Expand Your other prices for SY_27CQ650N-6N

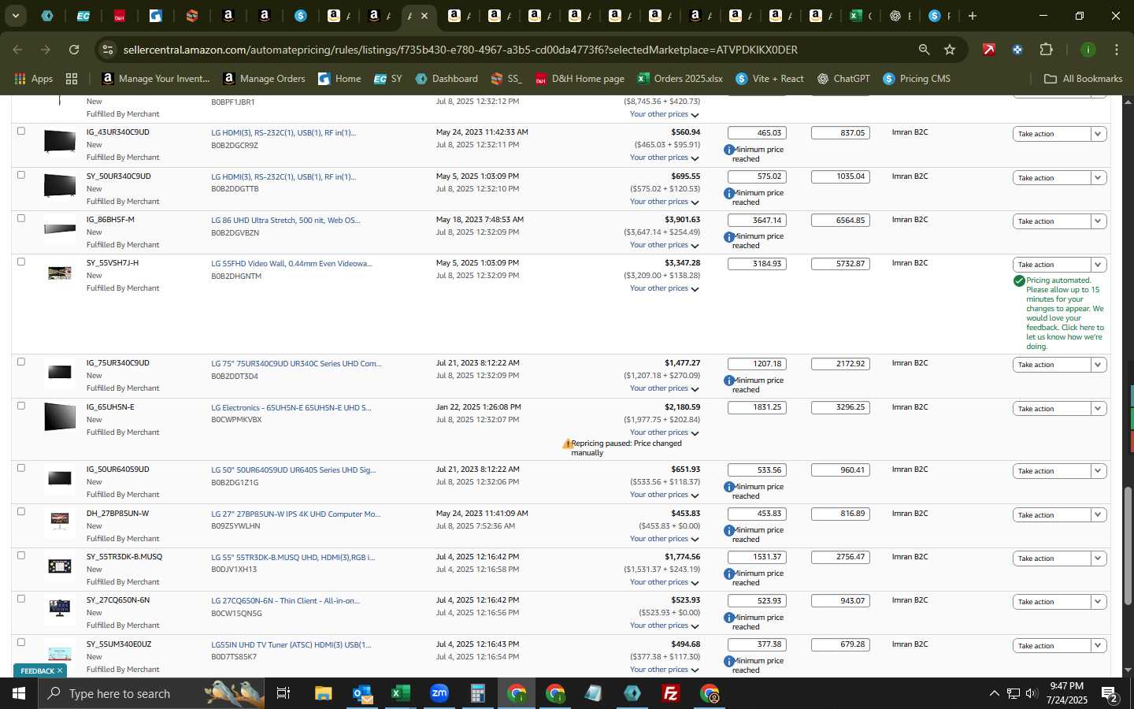pyautogui.click(x=664, y=625)
